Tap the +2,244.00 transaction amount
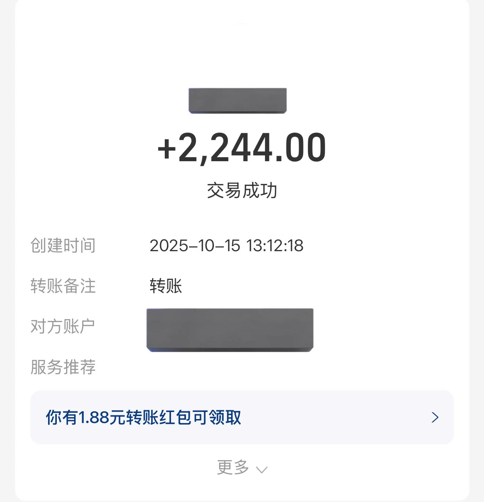Viewport: 484px width, 502px height. [241, 148]
